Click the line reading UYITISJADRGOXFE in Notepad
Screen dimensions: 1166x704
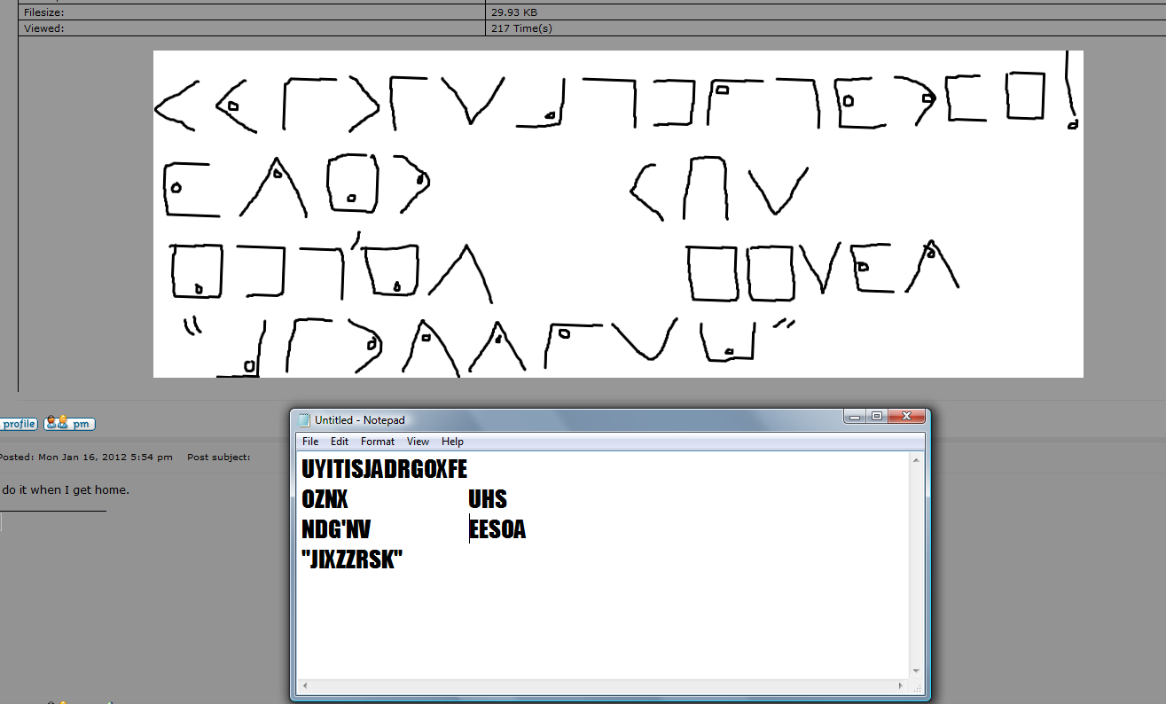(387, 468)
